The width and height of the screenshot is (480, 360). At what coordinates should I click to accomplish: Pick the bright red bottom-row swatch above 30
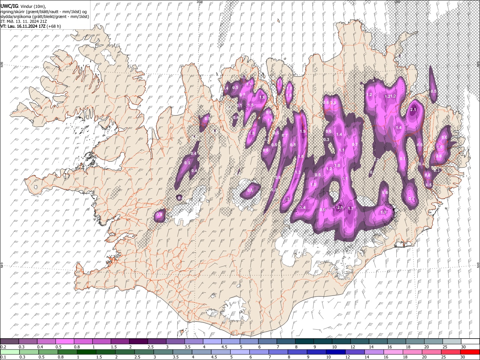pyautogui.click(x=469, y=352)
